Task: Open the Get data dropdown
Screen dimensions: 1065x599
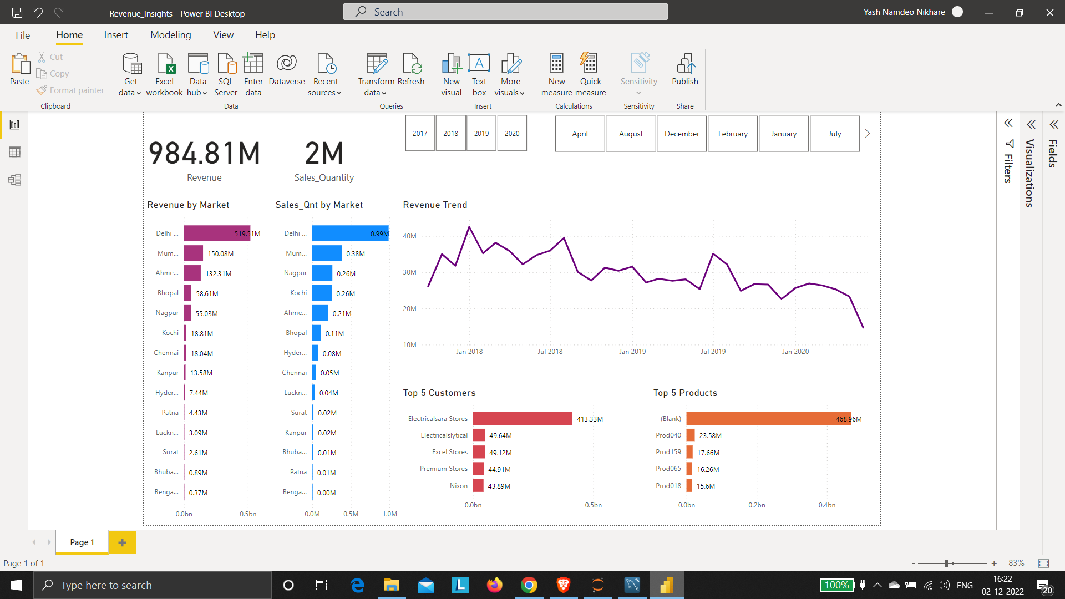Action: [130, 73]
